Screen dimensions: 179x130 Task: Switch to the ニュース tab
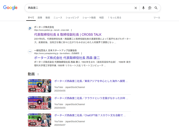point(58,17)
